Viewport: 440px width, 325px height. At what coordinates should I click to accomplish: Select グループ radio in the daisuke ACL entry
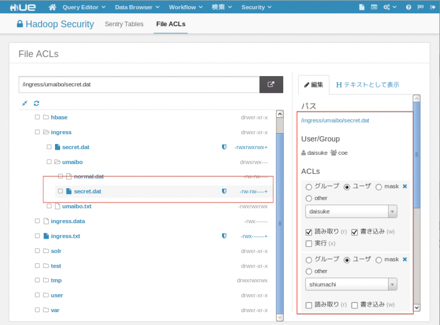[x=309, y=187]
